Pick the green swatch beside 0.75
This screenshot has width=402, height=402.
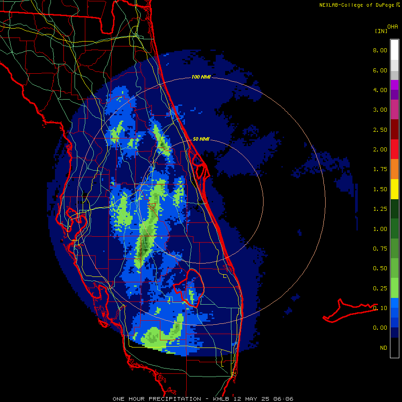394,248
